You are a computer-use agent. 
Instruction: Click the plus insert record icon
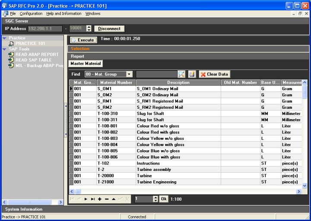(100, 199)
